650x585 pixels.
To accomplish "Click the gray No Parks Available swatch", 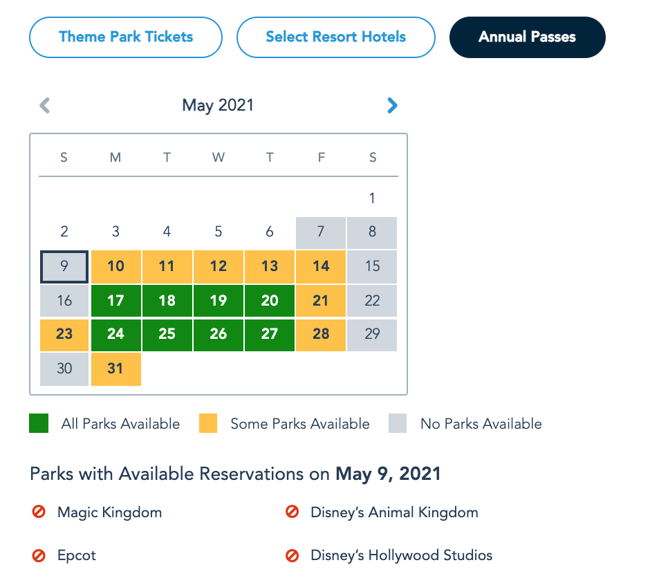I will (x=398, y=423).
